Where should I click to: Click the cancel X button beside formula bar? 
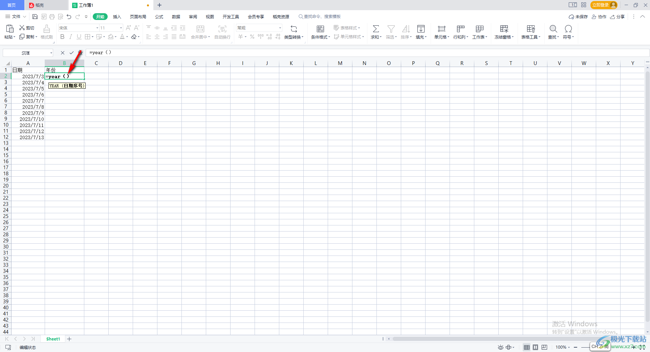(x=62, y=53)
